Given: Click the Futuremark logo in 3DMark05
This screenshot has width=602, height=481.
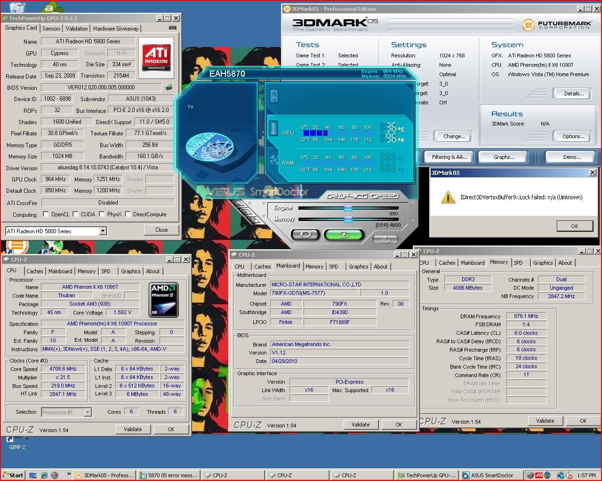Looking at the screenshot, I should coord(556,24).
